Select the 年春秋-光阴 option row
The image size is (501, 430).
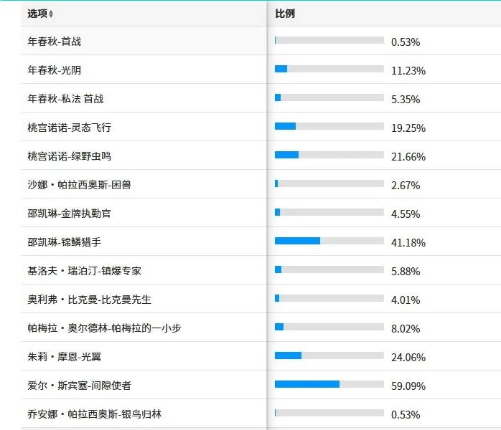click(x=261, y=70)
